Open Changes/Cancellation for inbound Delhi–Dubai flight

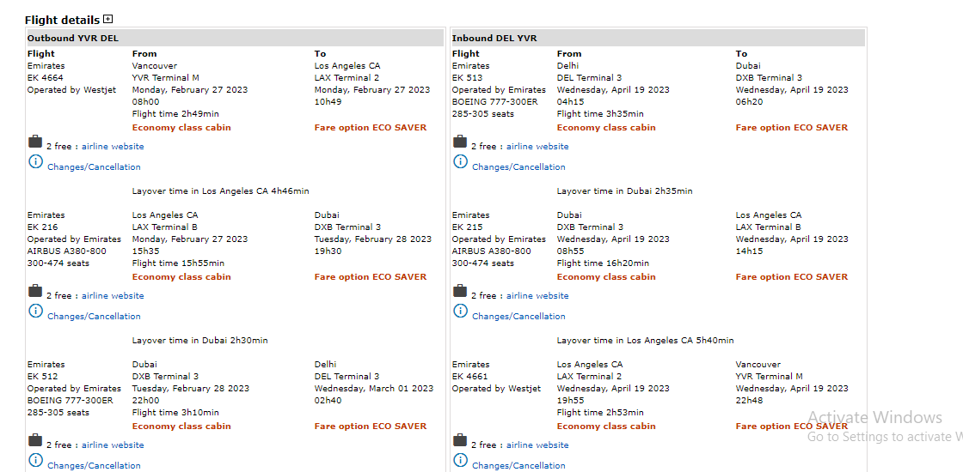click(518, 167)
